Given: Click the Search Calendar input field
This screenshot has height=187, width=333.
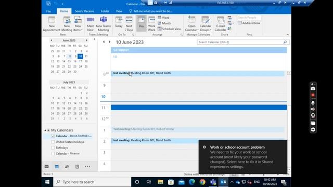Looking at the screenshot, I should pos(240,42).
